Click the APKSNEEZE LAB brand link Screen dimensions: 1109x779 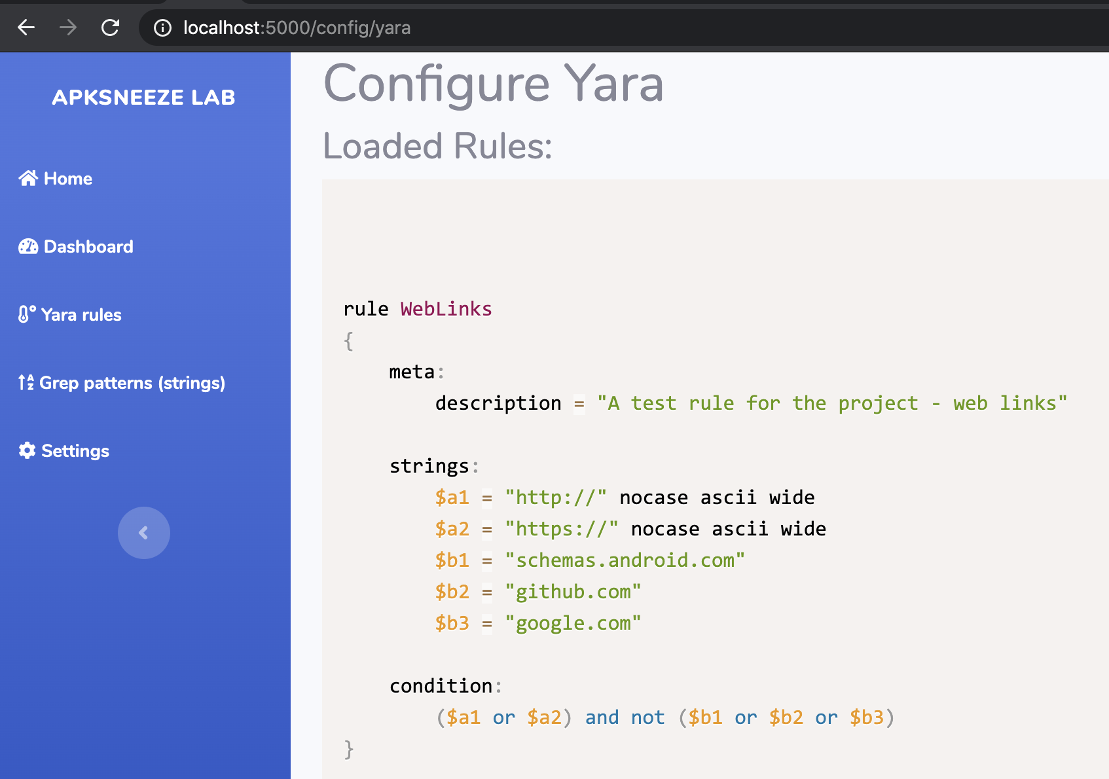coord(144,98)
